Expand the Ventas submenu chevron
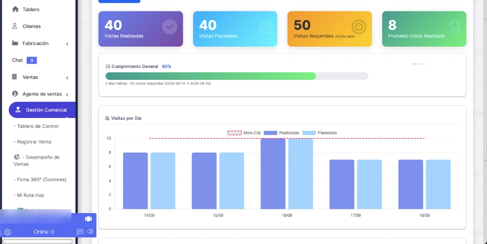The image size is (487, 244). pyautogui.click(x=67, y=78)
